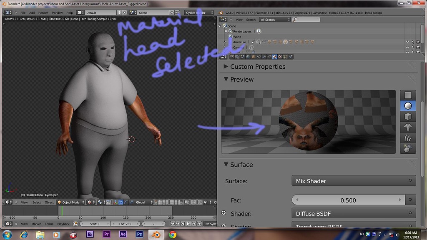Open the File menu
This screenshot has width=427, height=240.
[x=23, y=12]
